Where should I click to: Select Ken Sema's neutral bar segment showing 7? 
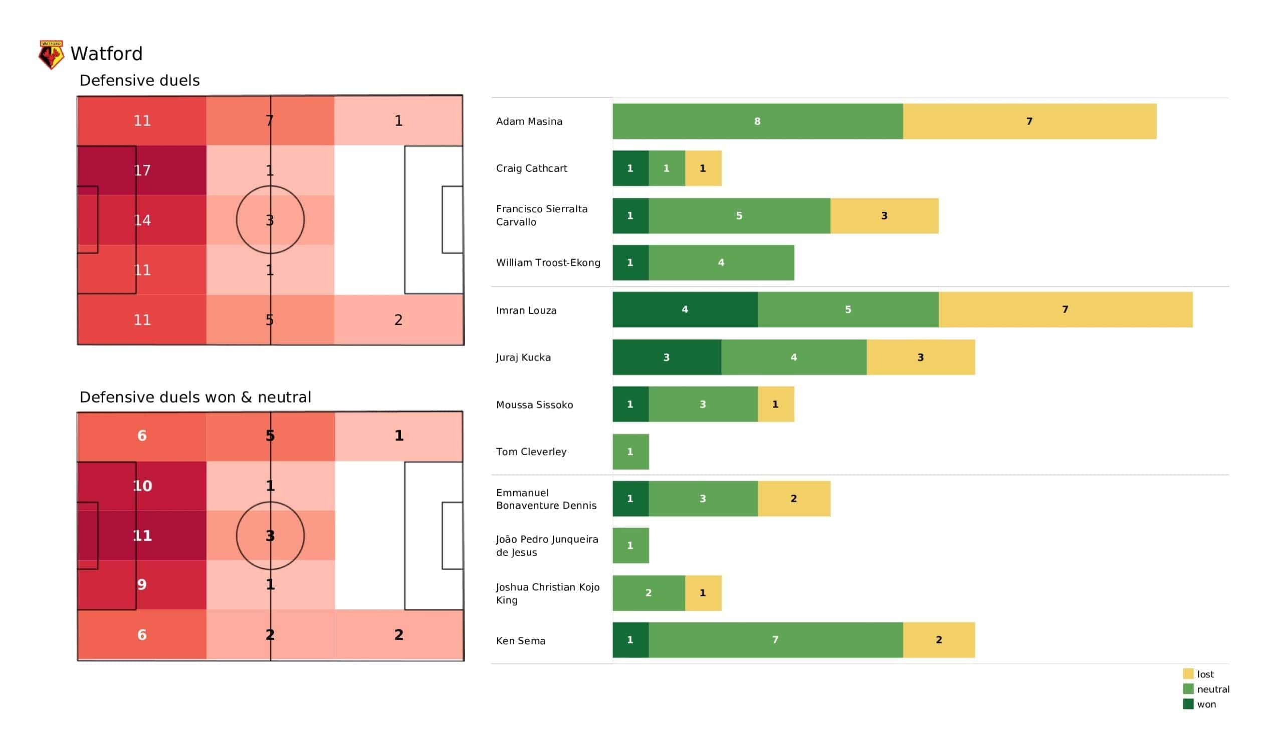coord(775,640)
